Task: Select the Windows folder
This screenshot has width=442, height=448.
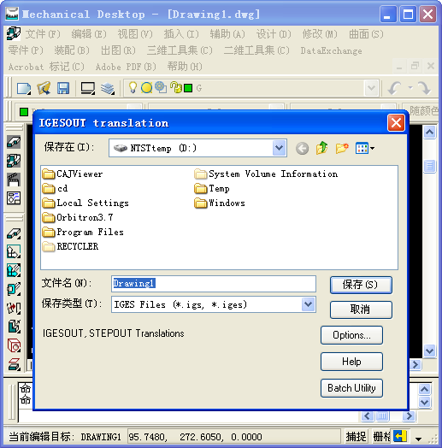Action: point(220,203)
